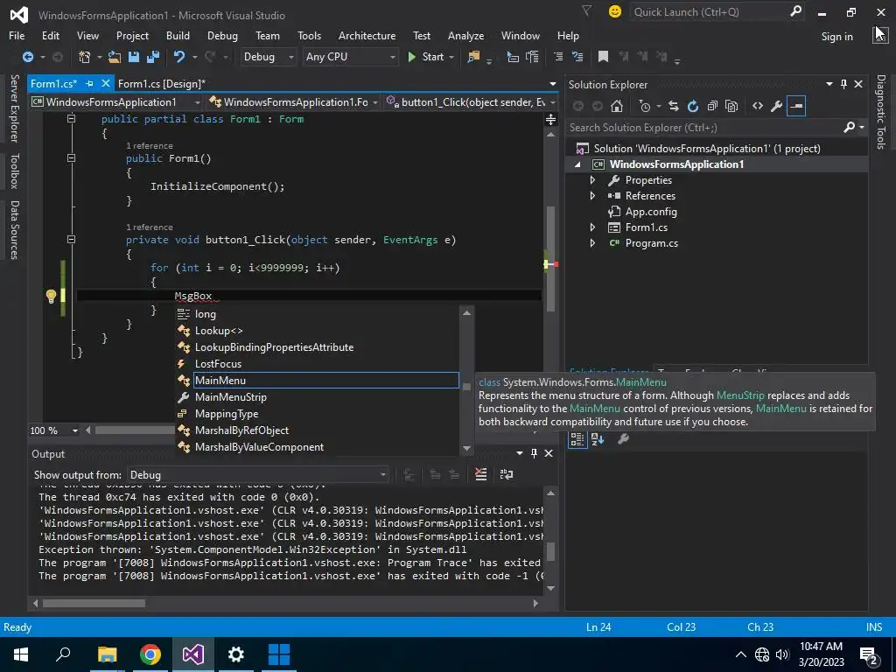Open Properties via wrench icon in Solution Explorer
Screen dimensions: 896x672
(x=777, y=106)
